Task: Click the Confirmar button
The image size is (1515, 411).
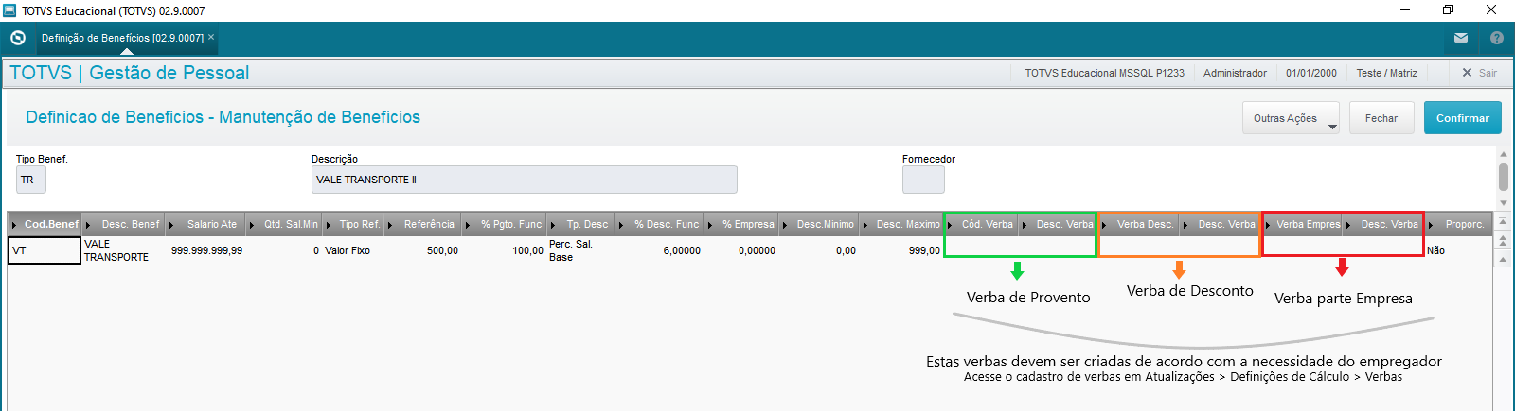Action: [1463, 118]
